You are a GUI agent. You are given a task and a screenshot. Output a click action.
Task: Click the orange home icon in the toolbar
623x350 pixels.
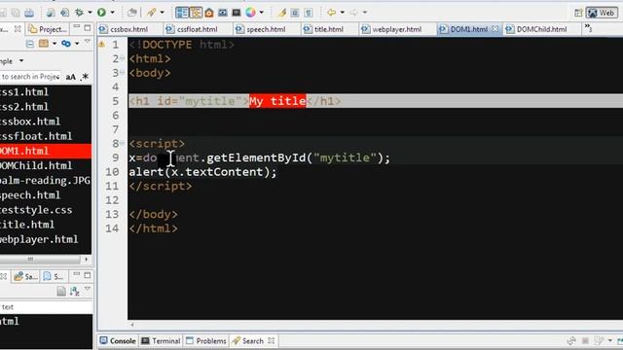(x=209, y=13)
